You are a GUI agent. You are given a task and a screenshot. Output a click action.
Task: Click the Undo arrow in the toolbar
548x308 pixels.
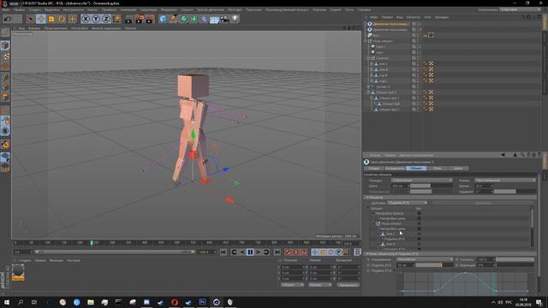8,19
